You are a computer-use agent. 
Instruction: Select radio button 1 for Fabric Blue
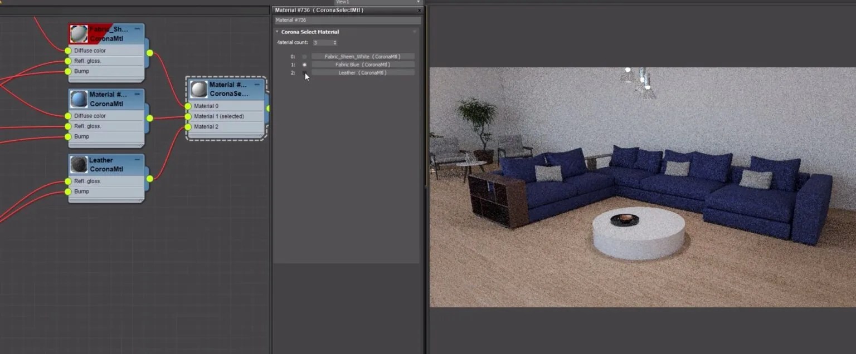(304, 64)
